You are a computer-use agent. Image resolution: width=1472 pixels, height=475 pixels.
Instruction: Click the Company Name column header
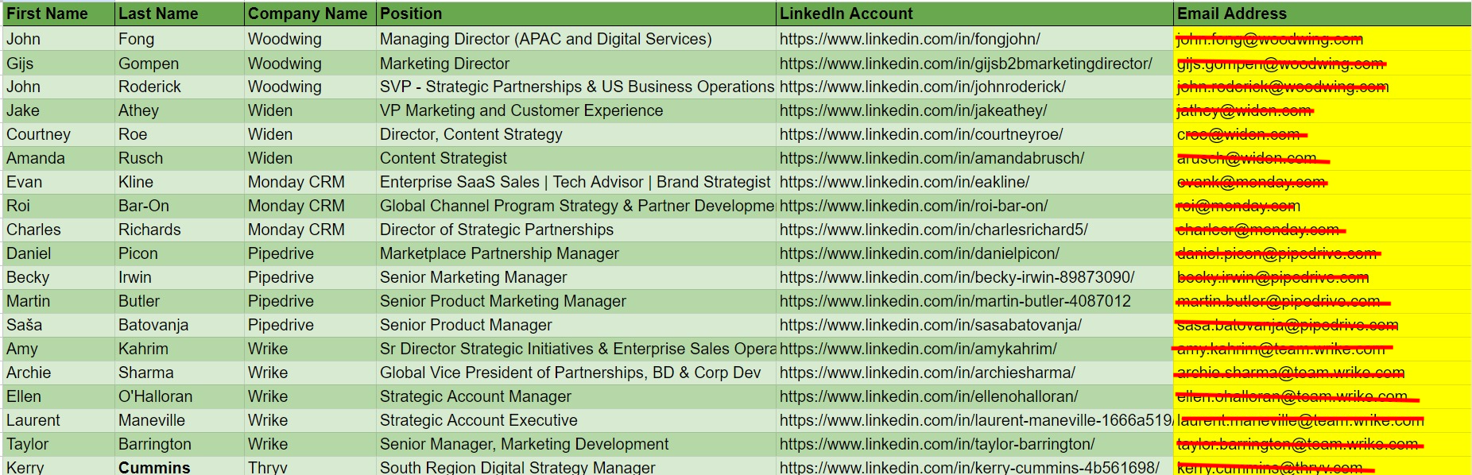308,14
